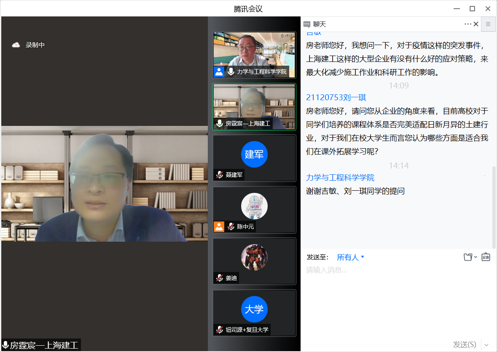
Task: Click the cloud recording icon next to 录制中
Action: pos(16,45)
